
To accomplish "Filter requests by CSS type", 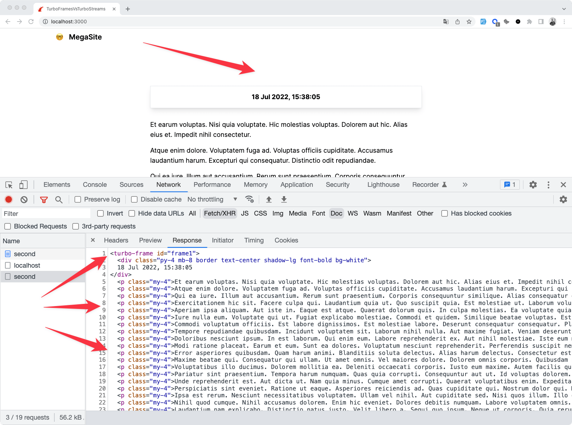I will click(x=260, y=213).
